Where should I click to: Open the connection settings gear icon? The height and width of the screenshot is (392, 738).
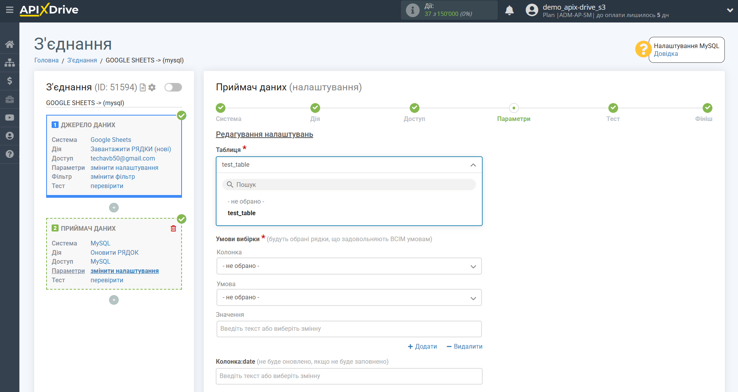pyautogui.click(x=152, y=88)
